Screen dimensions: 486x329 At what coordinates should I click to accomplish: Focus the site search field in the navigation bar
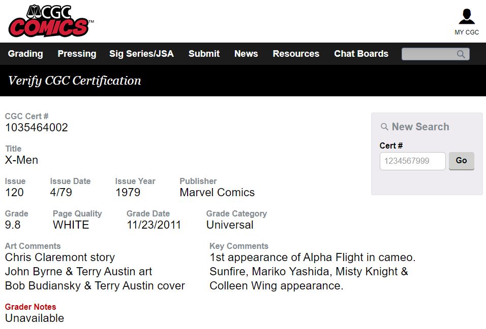430,54
